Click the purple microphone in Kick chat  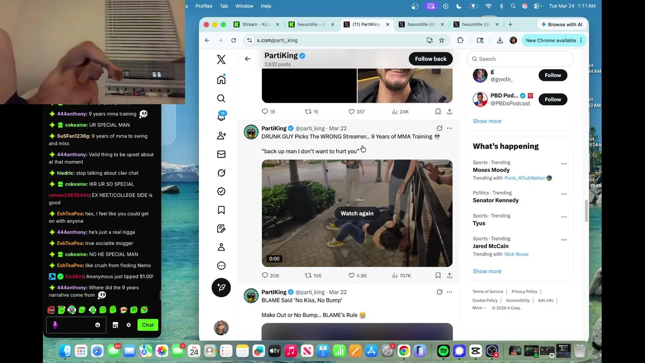coord(55,325)
